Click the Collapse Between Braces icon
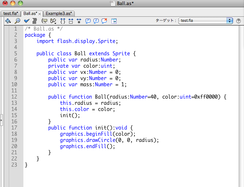 tap(62, 21)
